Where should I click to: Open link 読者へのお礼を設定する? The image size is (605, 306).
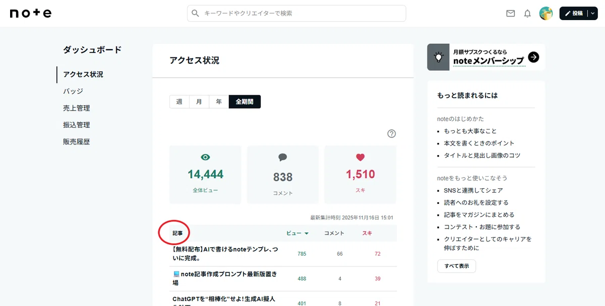point(476,203)
